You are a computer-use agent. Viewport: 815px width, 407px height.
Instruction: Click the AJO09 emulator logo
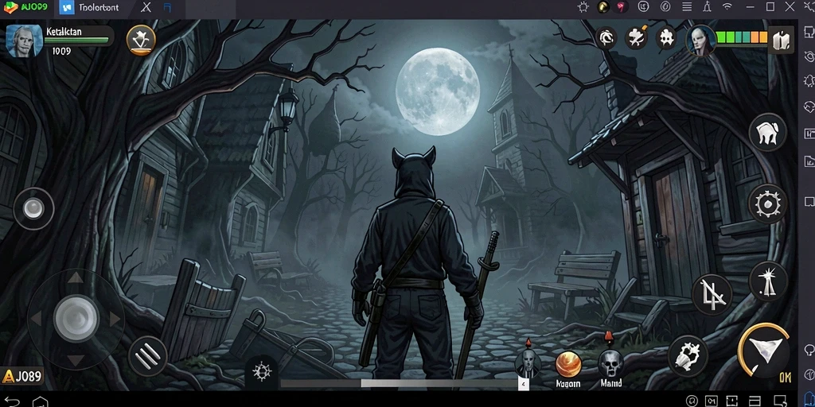tap(26, 6)
